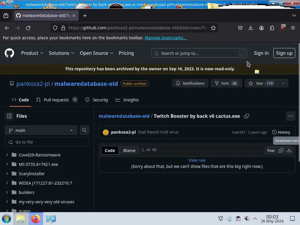Open the Insights tab
Viewport: 300px width, 225px height.
click(x=127, y=100)
